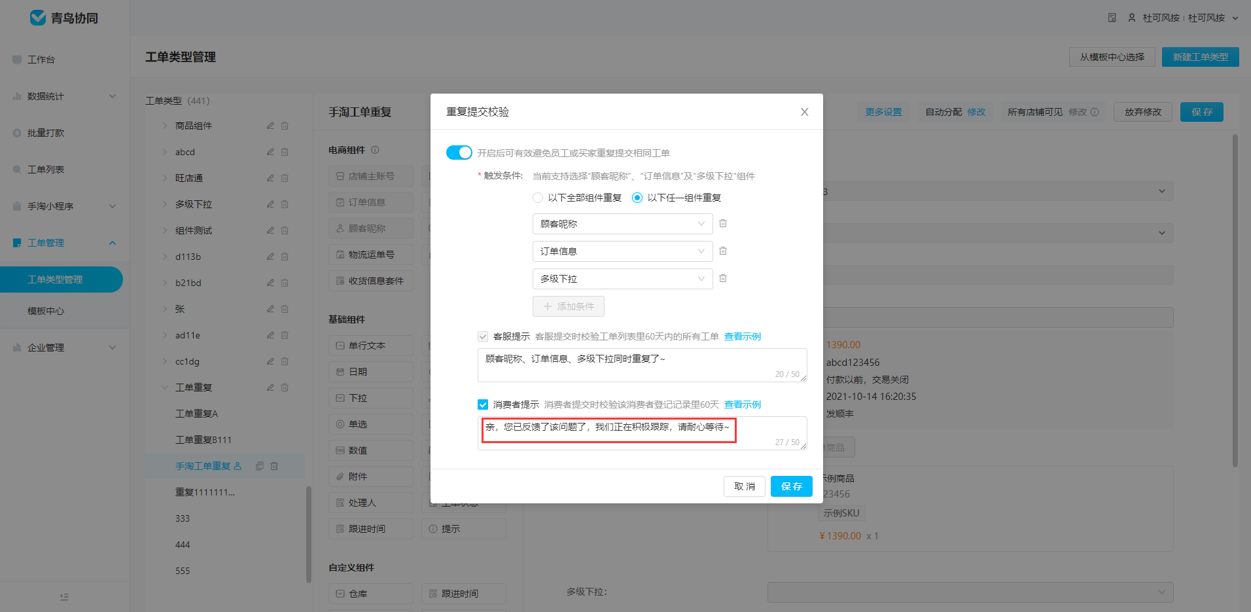The image size is (1251, 612).
Task: Cancel the 重复提交校验 dialog
Action: pyautogui.click(x=744, y=486)
